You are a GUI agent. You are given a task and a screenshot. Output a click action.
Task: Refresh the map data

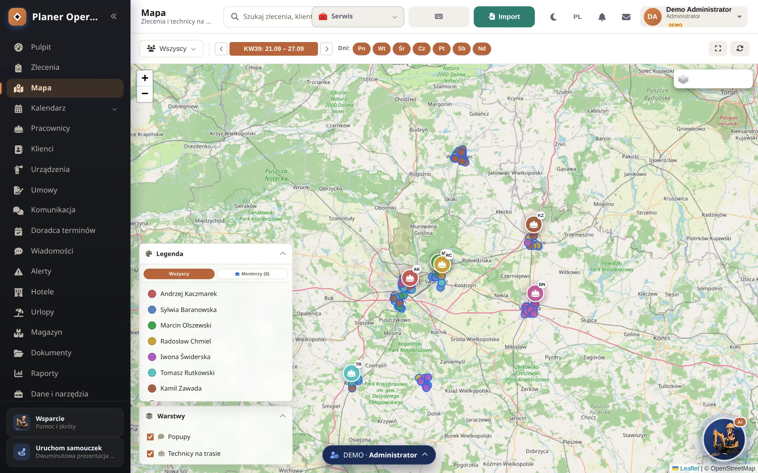[740, 48]
